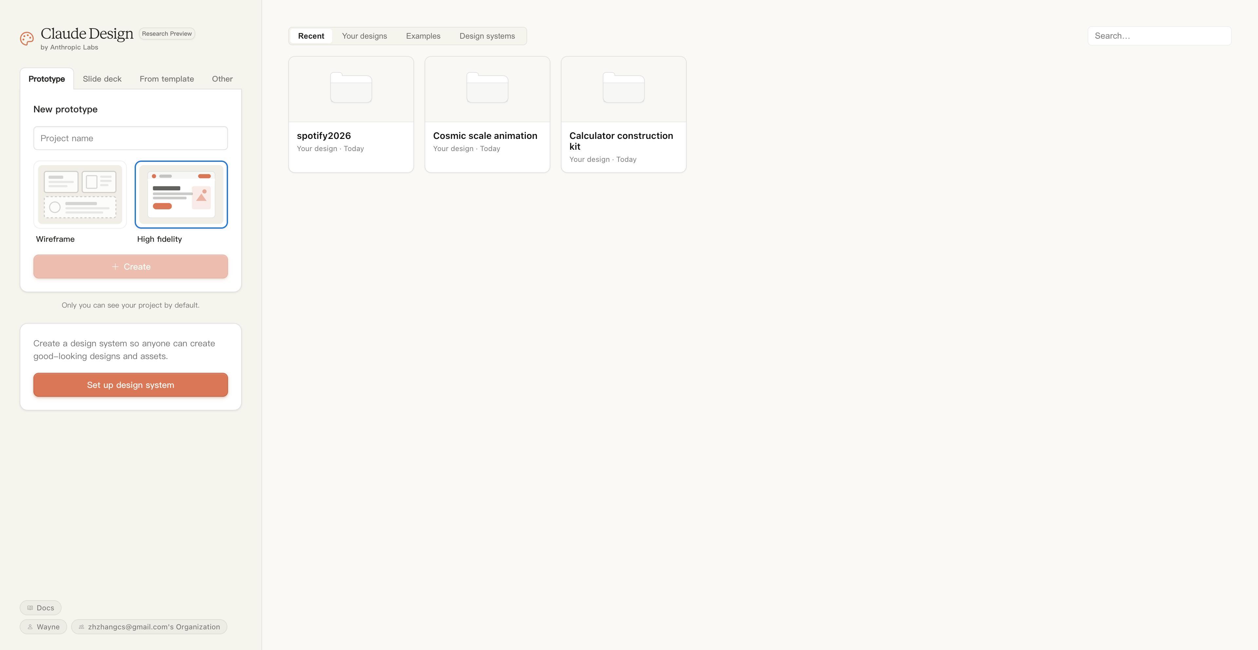This screenshot has height=650, width=1258.
Task: Click the Research Preview badge
Action: pyautogui.click(x=166, y=34)
